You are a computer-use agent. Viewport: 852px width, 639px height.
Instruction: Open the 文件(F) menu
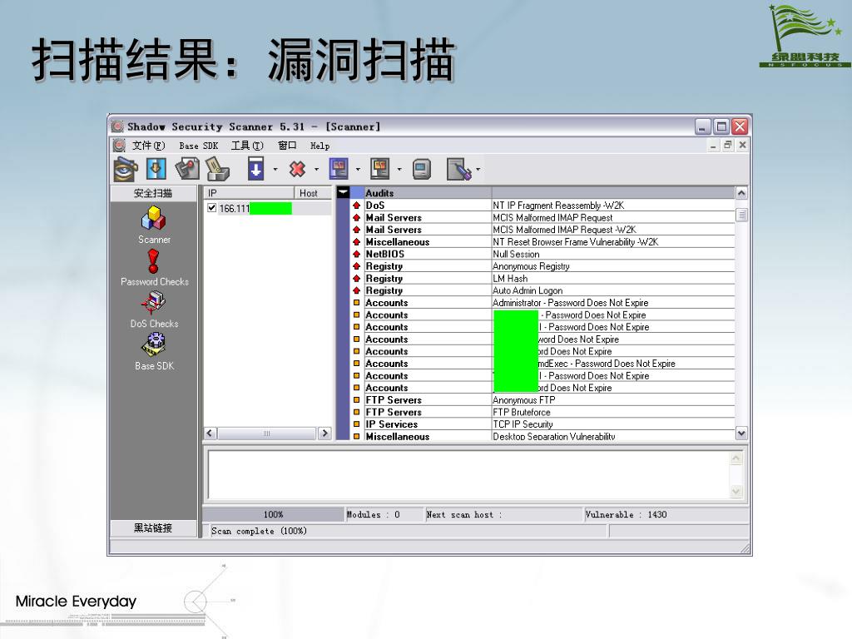(148, 146)
